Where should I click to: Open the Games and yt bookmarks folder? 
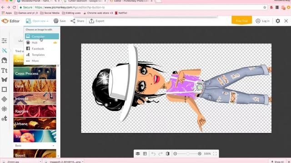pyautogui.click(x=26, y=13)
